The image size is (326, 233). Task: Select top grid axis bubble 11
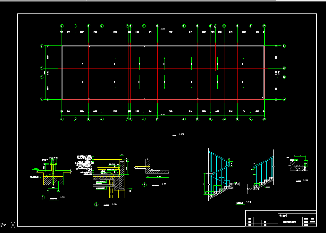(x=184, y=26)
